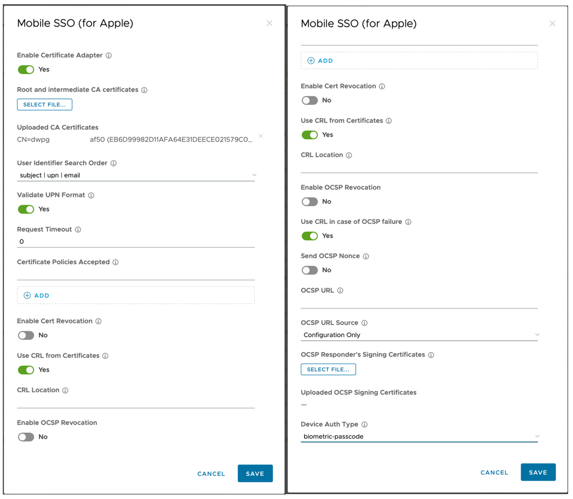Toggle Use CRL in case of OCSP failure
Viewport: 573px width, 499px height.
310,236
